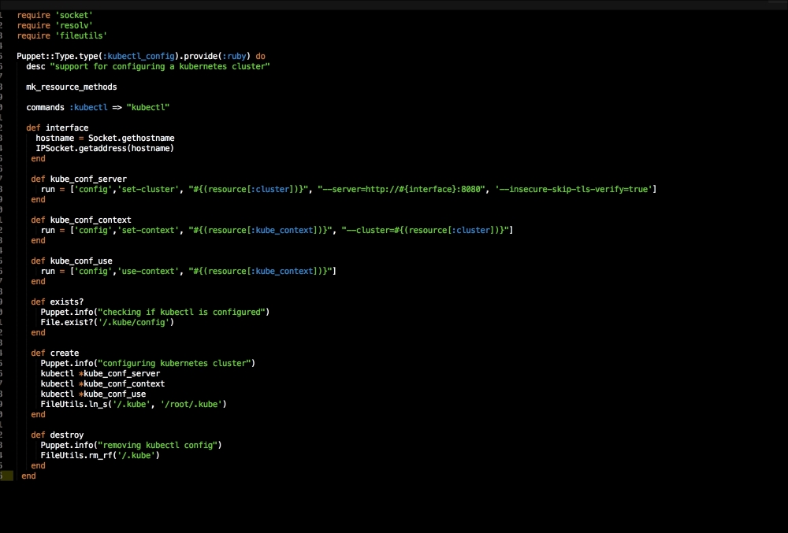Click the def kube_conf_server definition

[79, 179]
